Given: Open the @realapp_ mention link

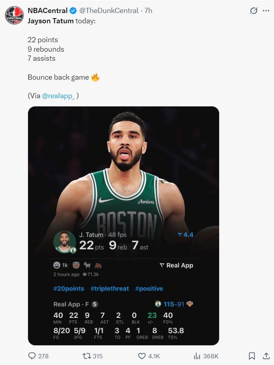Looking at the screenshot, I should 58,96.
